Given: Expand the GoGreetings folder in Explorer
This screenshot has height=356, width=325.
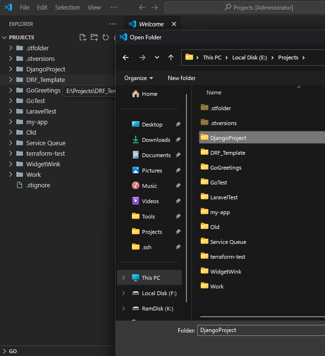Looking at the screenshot, I should point(11,91).
